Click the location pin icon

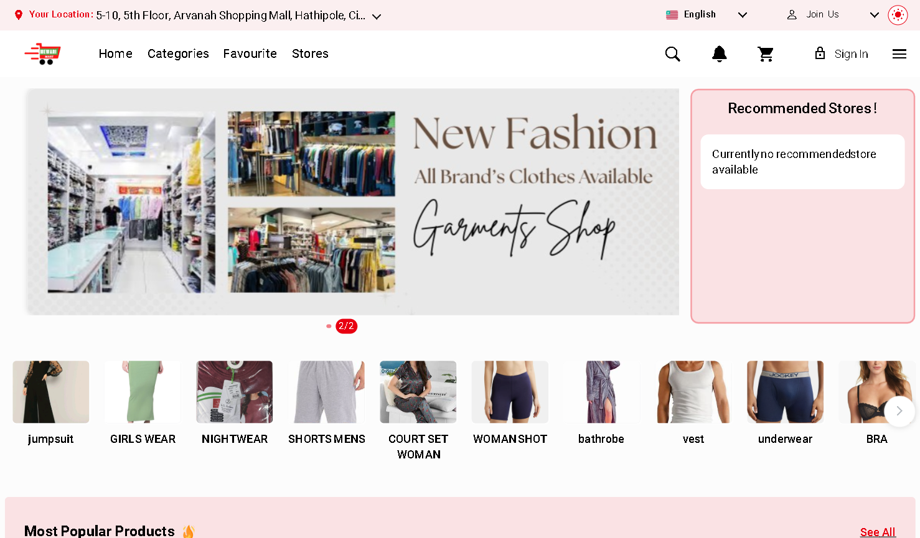18,14
